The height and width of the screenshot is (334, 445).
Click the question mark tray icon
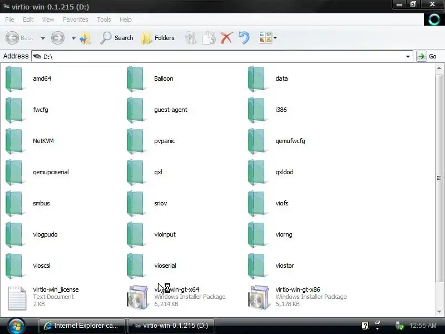[365, 326]
